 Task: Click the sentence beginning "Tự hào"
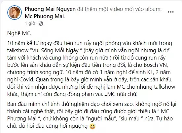point(165,119)
